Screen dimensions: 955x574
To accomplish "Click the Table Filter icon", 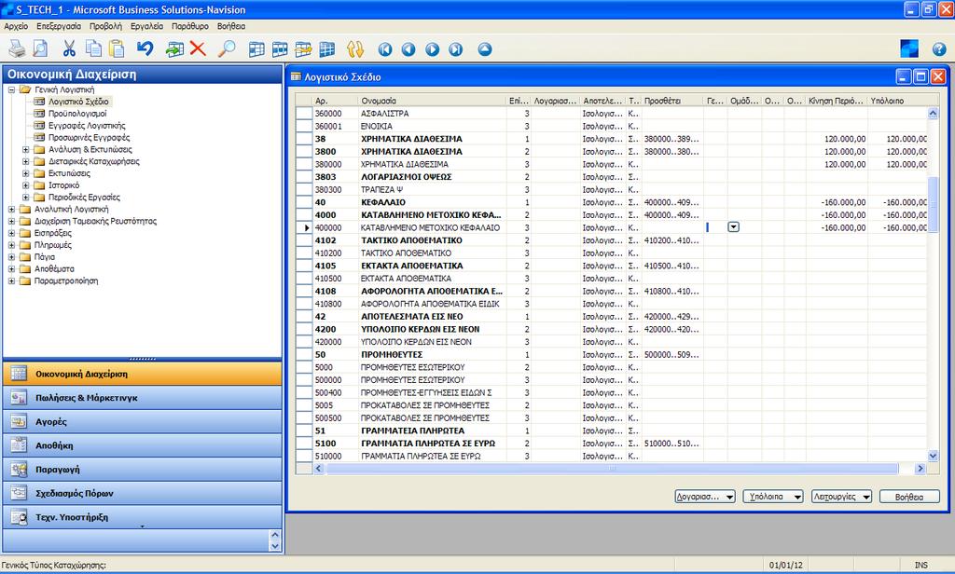I will tap(280, 49).
